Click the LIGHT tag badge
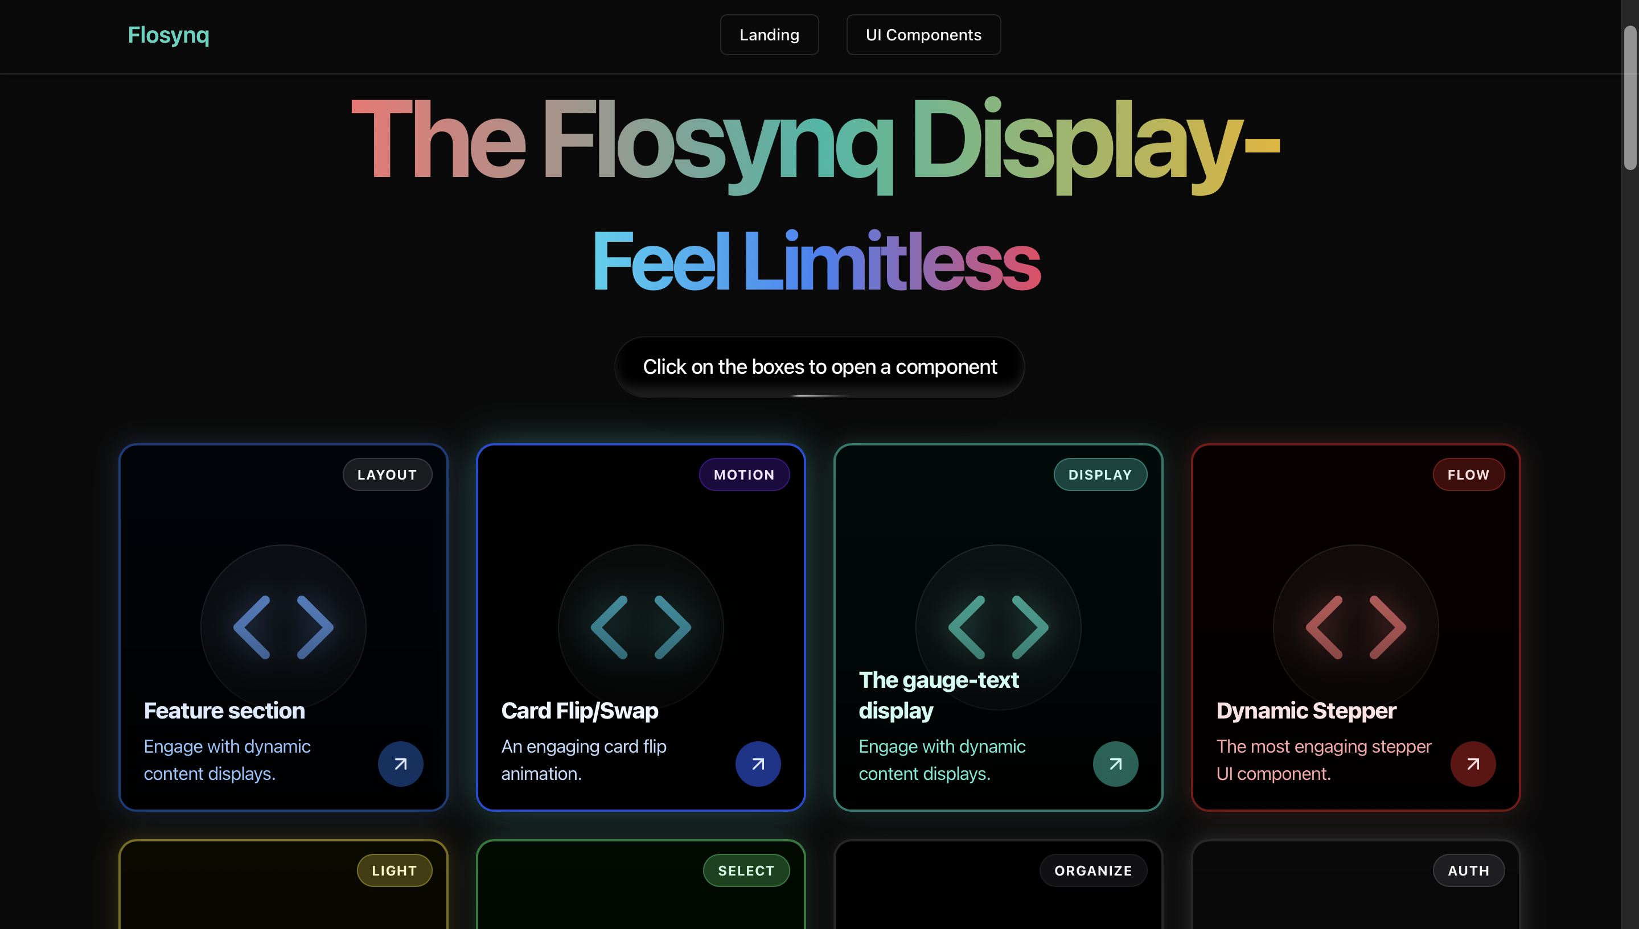The height and width of the screenshot is (929, 1639). click(x=395, y=870)
